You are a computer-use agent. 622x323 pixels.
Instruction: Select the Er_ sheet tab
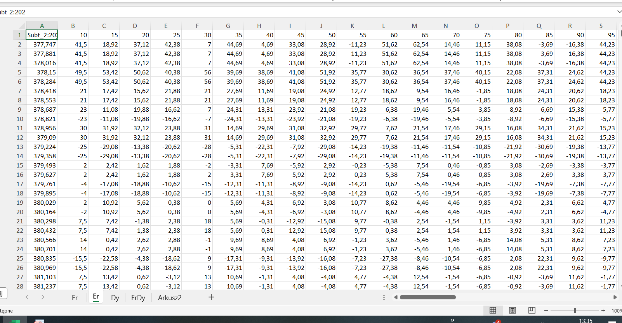click(76, 297)
